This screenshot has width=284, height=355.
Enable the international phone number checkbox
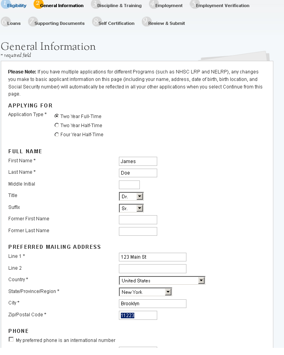[x=11, y=340]
